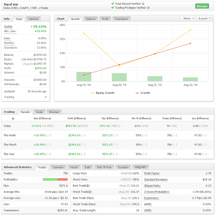Click the Profit Factor label
Viewport: 216px width, 215px height.
(x=152, y=174)
